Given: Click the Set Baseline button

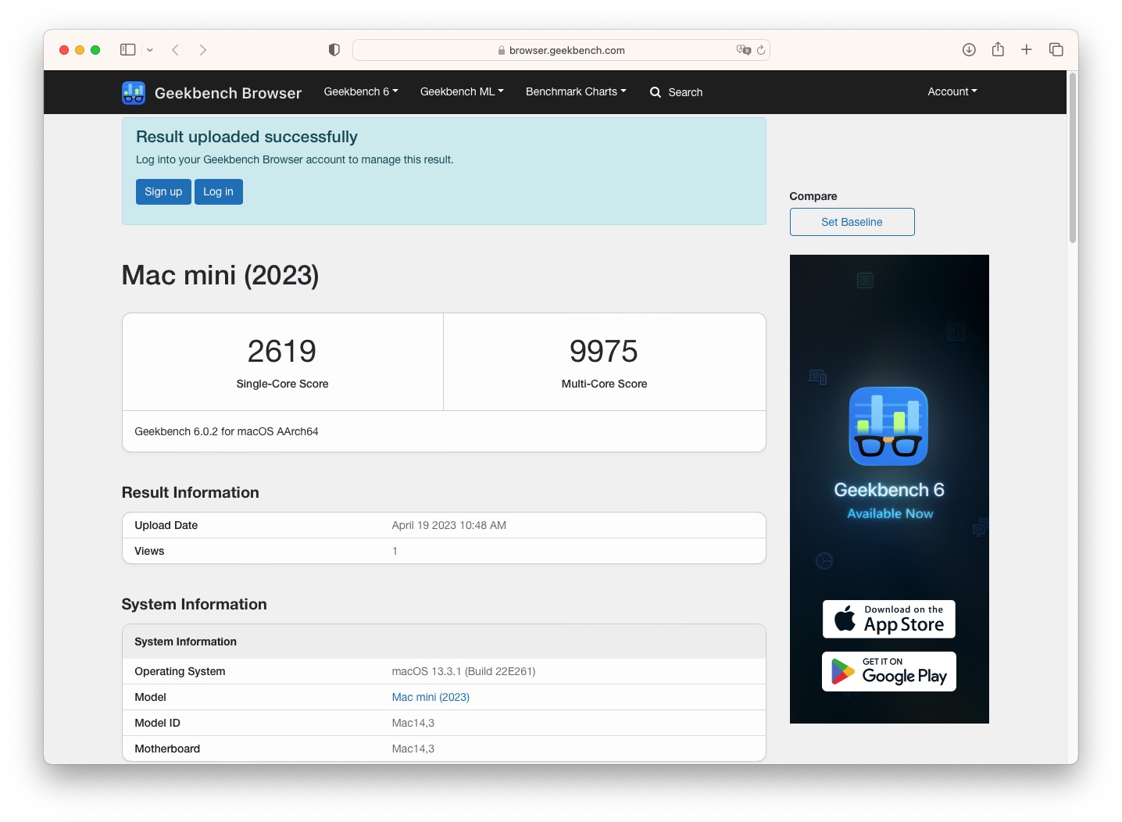Looking at the screenshot, I should pyautogui.click(x=852, y=222).
